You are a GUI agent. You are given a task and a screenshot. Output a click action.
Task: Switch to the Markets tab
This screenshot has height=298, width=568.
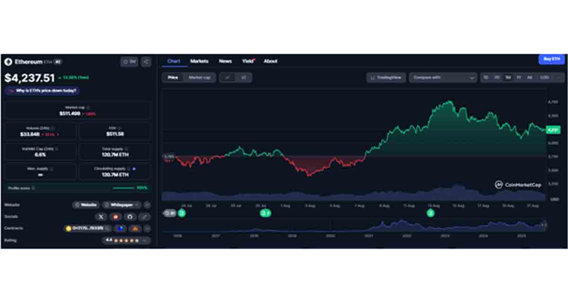tap(199, 61)
